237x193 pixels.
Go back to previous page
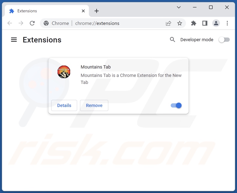[10, 23]
